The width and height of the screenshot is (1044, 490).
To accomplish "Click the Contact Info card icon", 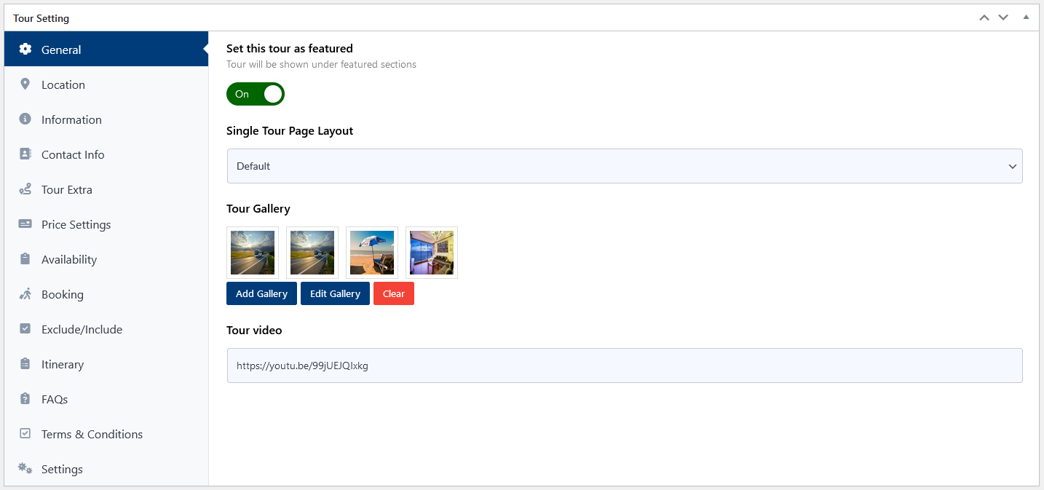I will tap(25, 154).
